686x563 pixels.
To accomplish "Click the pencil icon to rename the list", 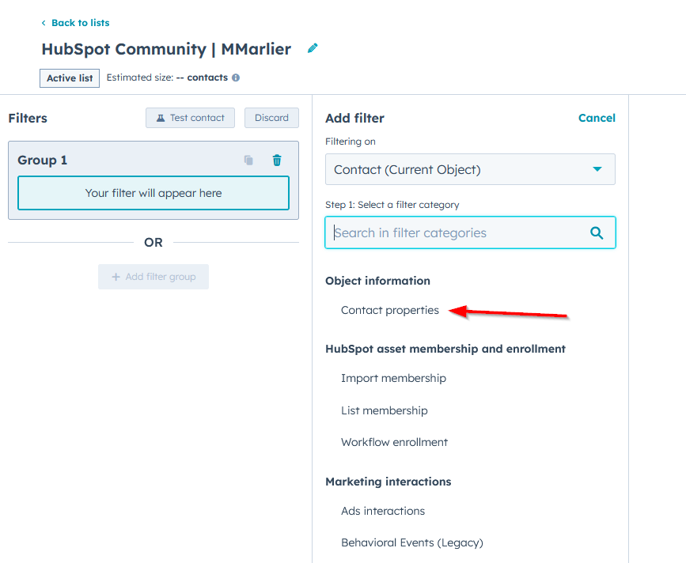I will click(x=312, y=48).
